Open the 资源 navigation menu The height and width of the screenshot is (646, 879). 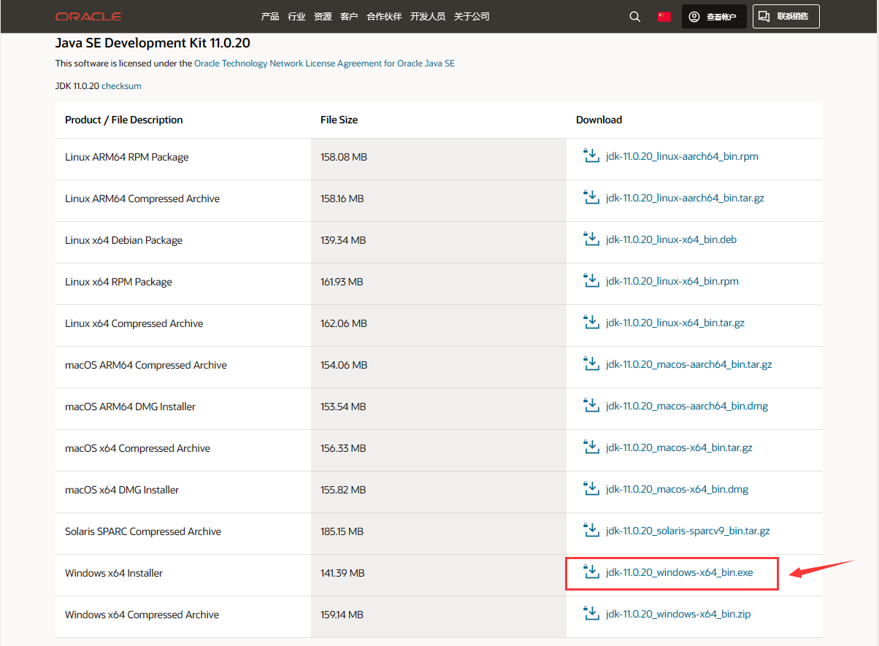(323, 16)
